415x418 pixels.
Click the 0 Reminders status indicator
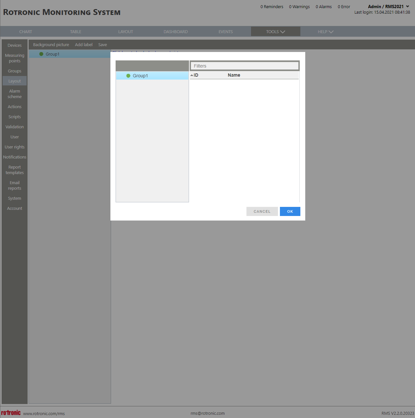(x=272, y=6)
